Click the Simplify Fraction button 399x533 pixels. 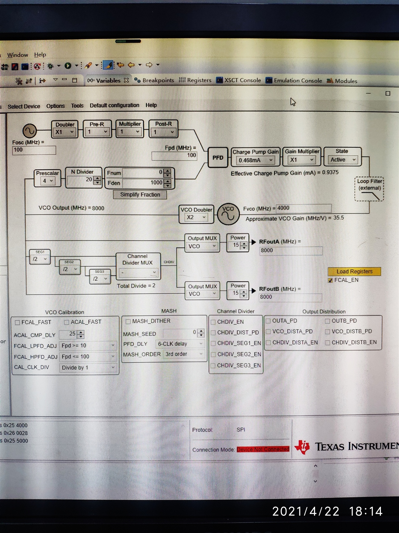pyautogui.click(x=140, y=195)
